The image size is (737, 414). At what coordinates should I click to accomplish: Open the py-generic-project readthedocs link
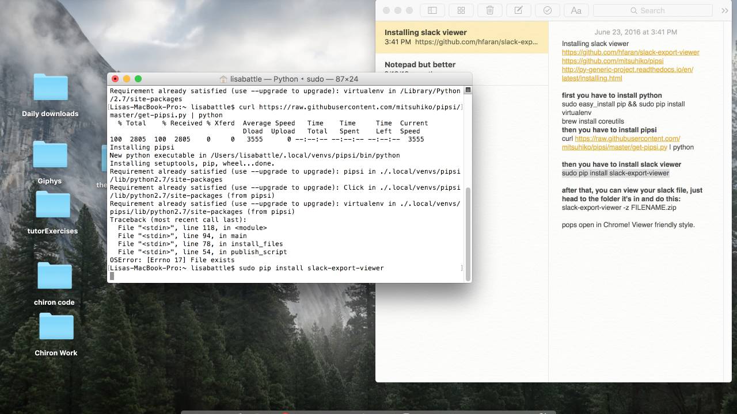(x=628, y=74)
